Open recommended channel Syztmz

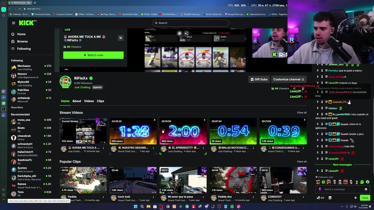coord(31,170)
